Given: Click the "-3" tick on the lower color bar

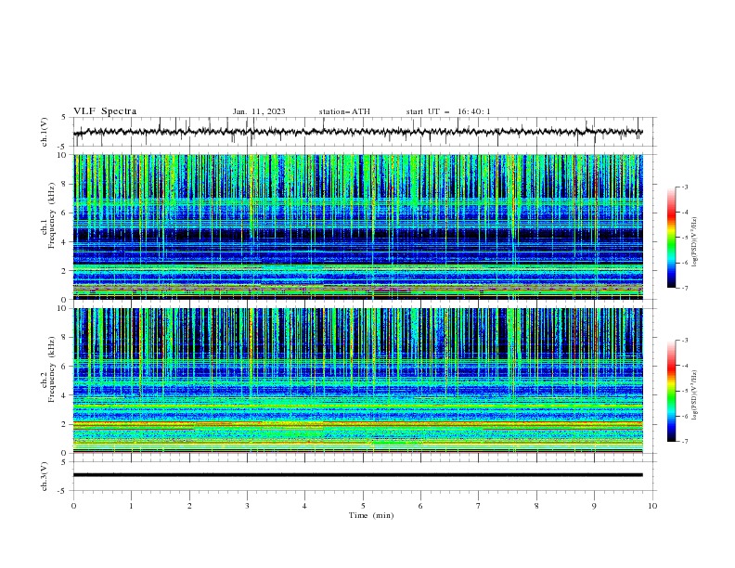Looking at the screenshot, I should click(x=684, y=341).
